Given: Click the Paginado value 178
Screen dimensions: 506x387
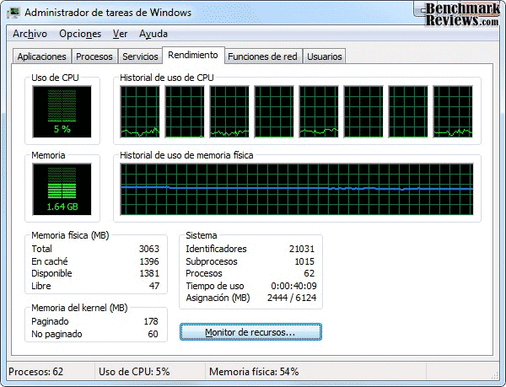Looking at the screenshot, I should [x=151, y=321].
